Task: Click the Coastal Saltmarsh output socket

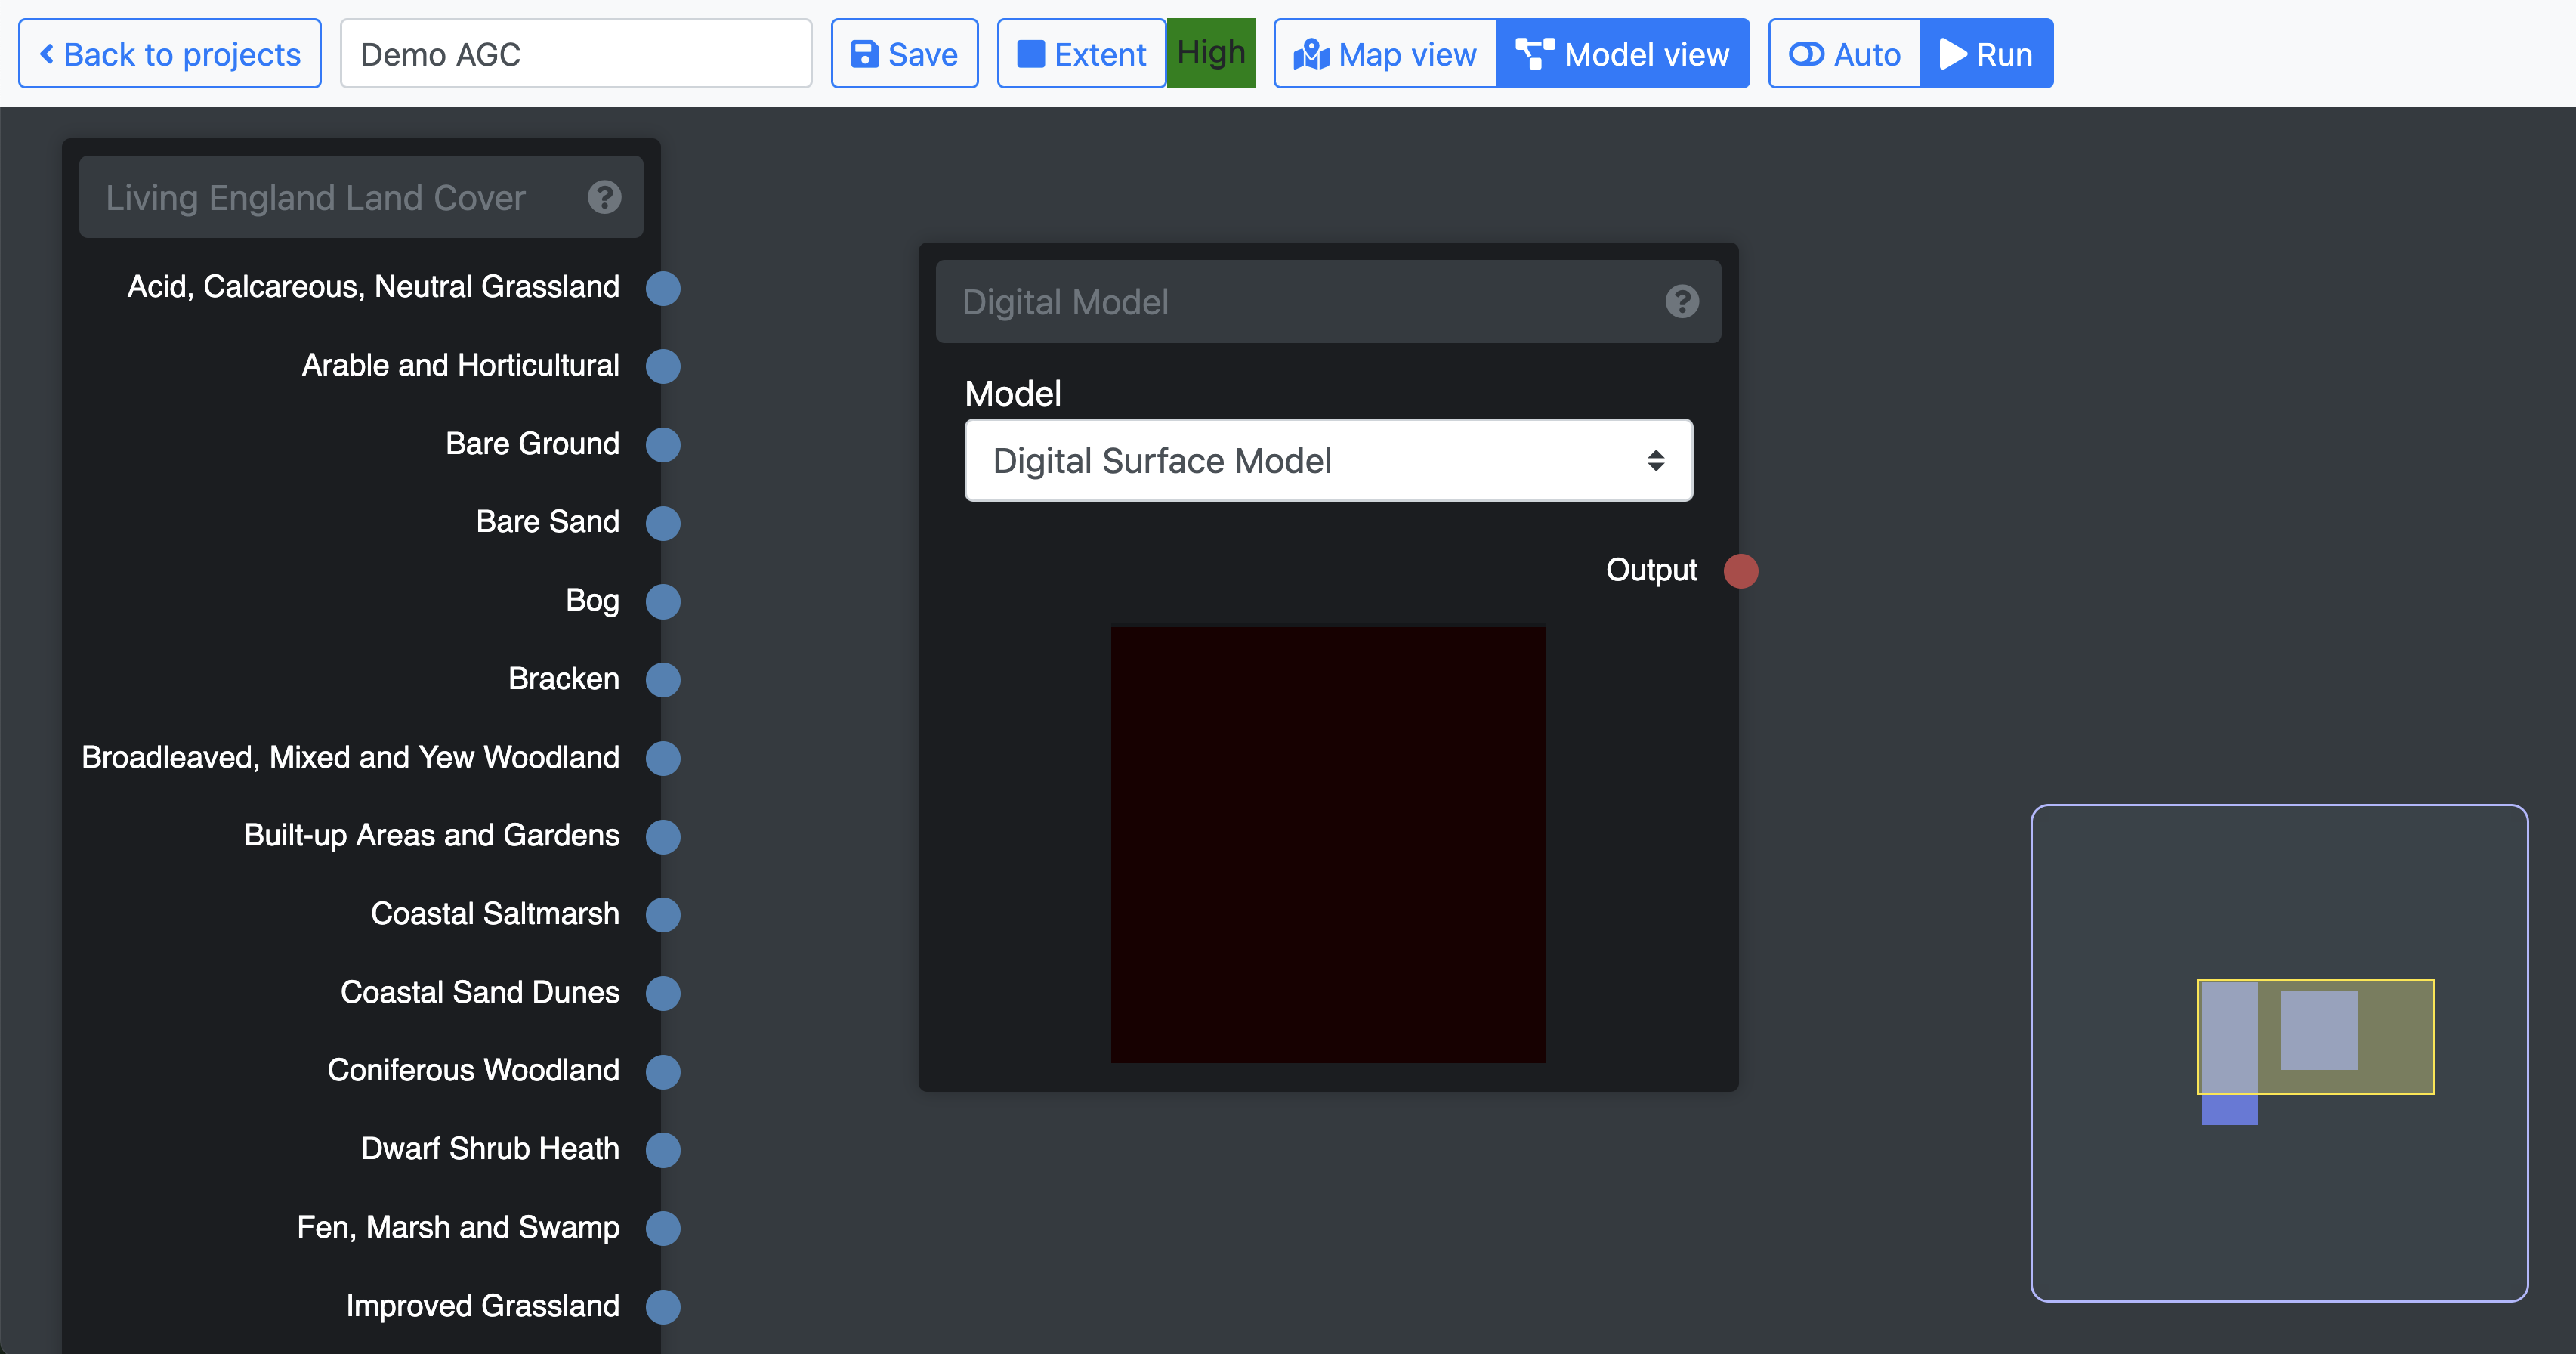Action: coord(662,914)
